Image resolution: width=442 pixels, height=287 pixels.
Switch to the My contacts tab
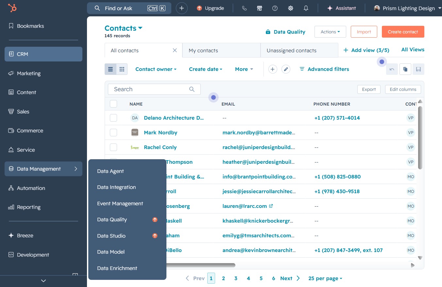(x=221, y=50)
